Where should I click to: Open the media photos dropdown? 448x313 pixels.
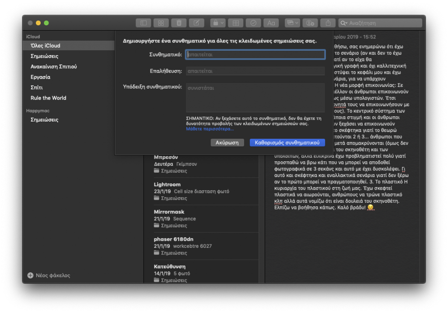[292, 23]
